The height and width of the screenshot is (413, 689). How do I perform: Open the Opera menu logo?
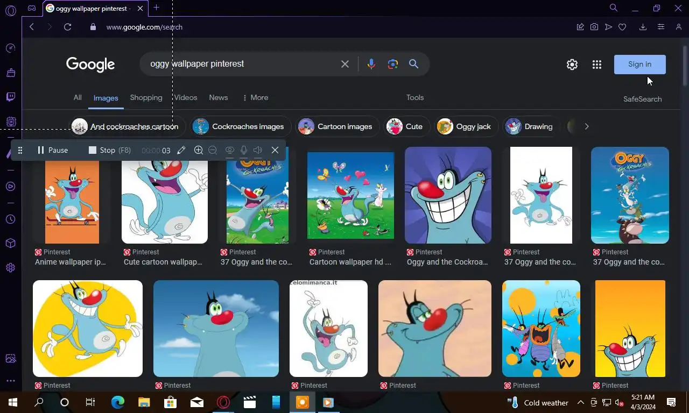tap(10, 10)
